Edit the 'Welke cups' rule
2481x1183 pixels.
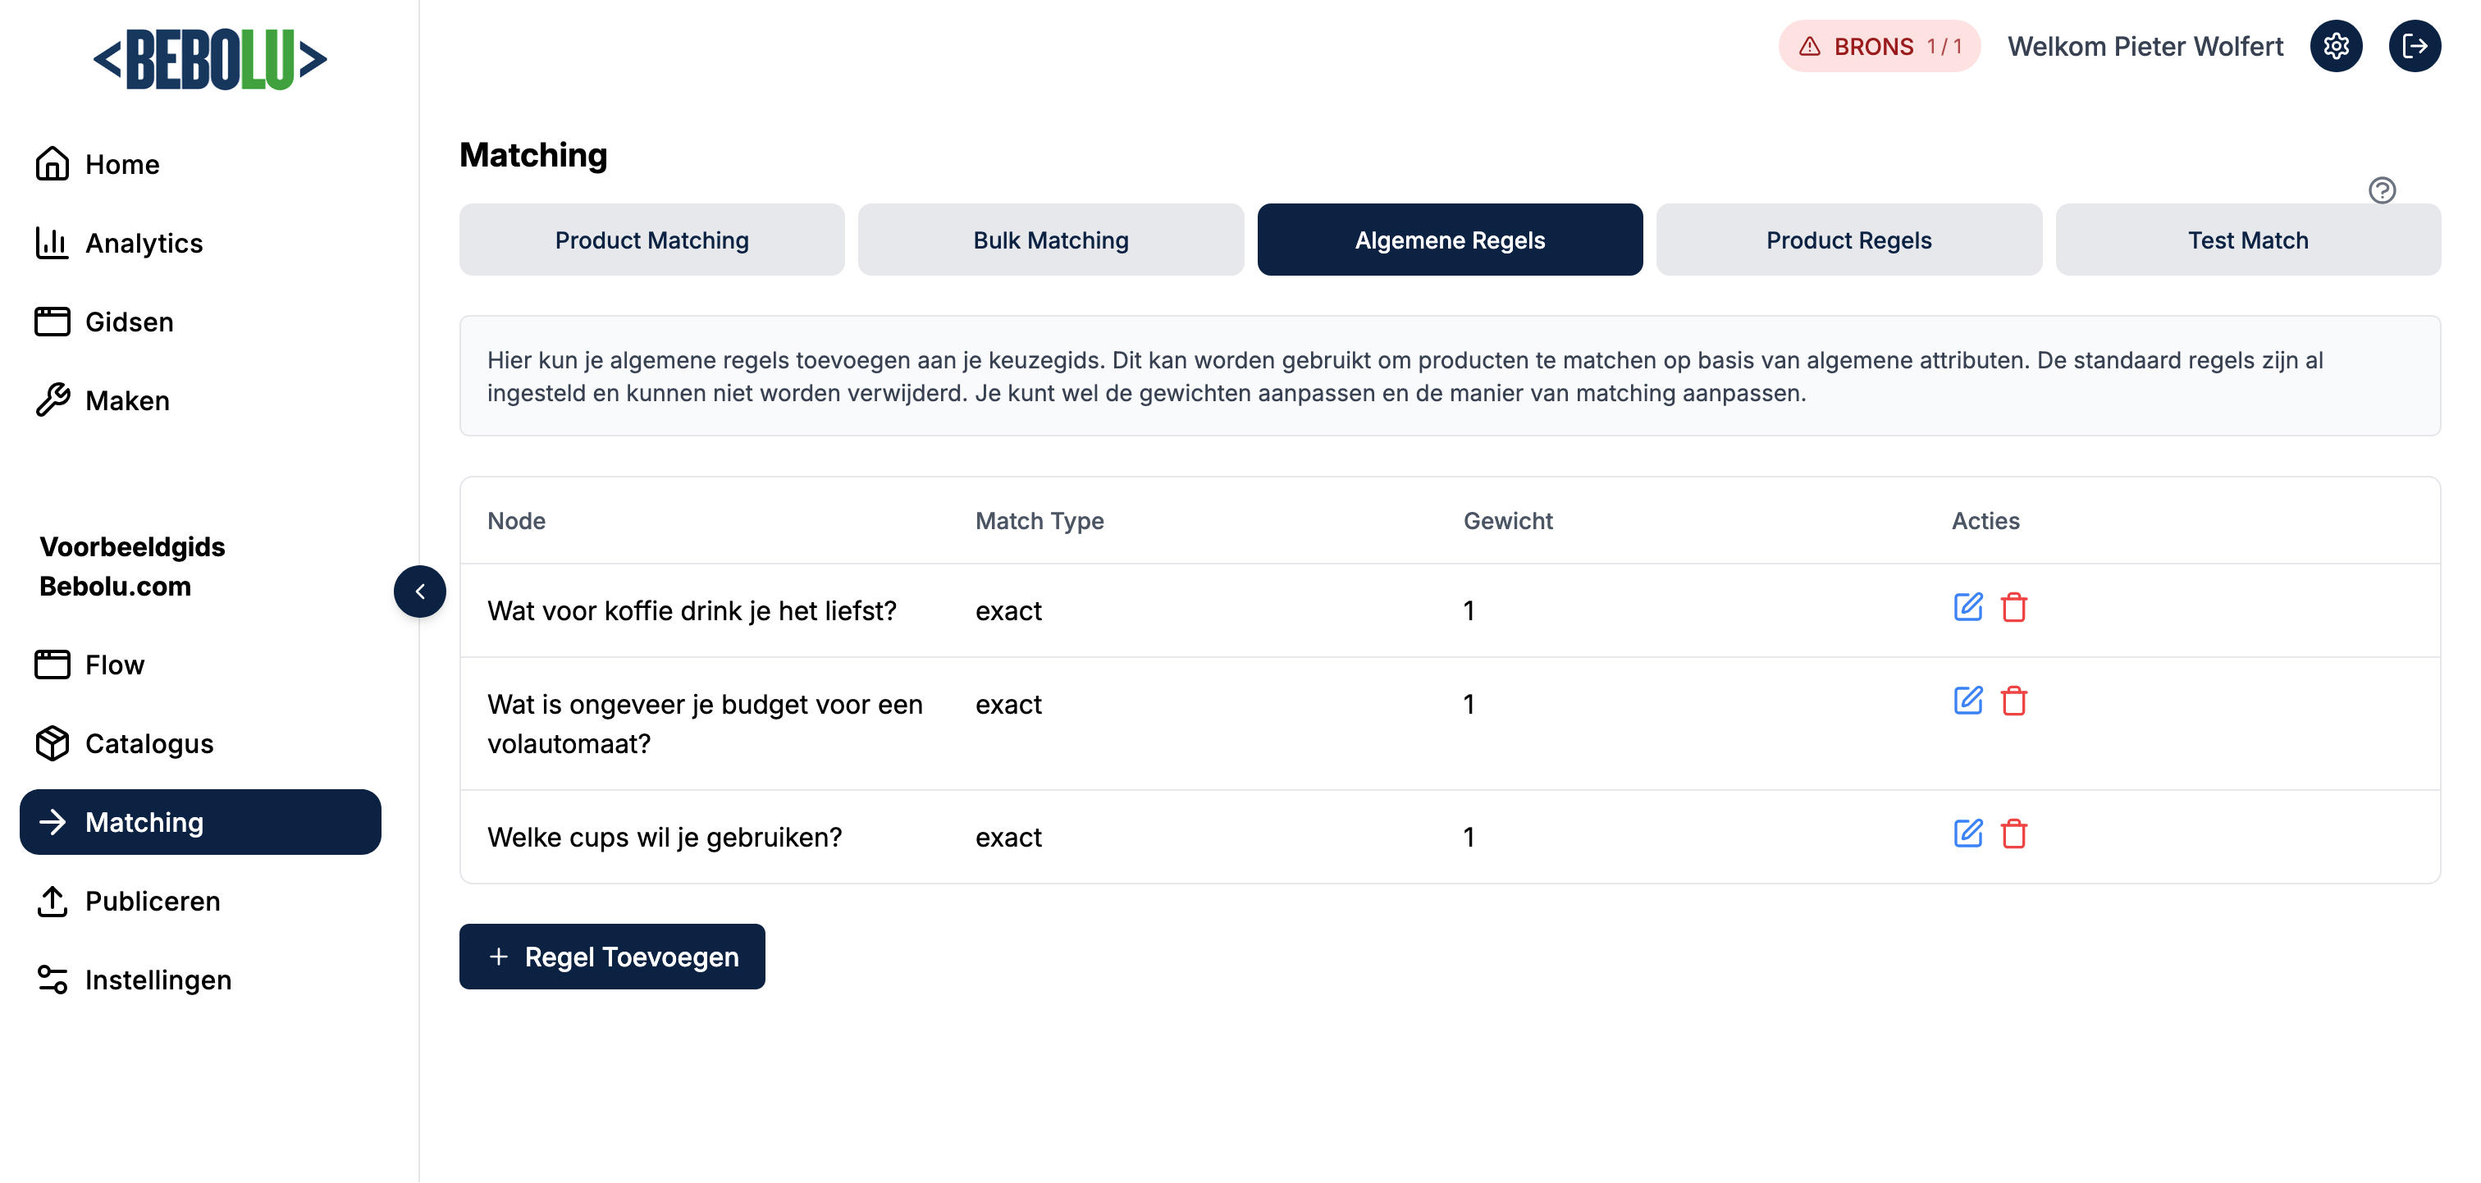(1967, 834)
